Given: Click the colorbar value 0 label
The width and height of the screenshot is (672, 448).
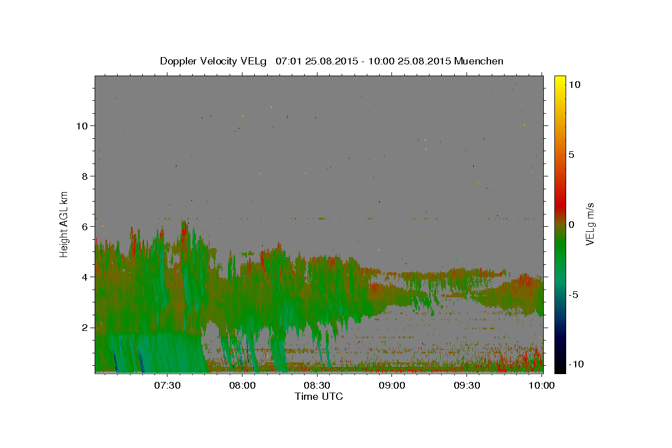Looking at the screenshot, I should [571, 225].
